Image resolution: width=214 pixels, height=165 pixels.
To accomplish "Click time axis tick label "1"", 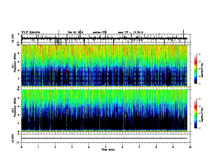I will (x=38, y=147).
